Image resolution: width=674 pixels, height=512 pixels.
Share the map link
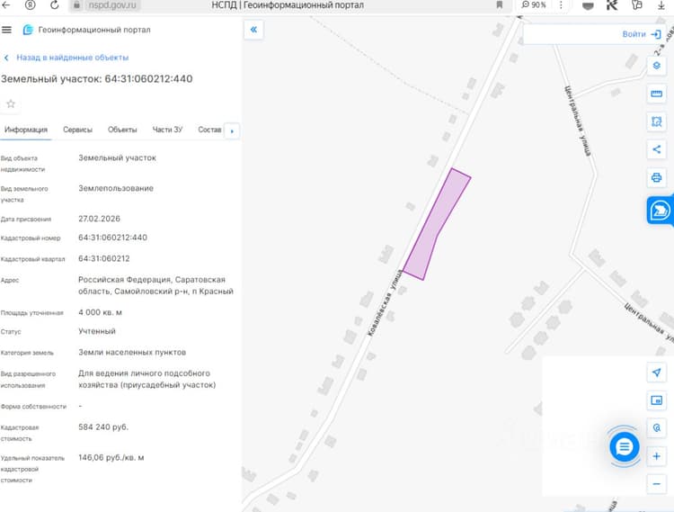(x=656, y=149)
